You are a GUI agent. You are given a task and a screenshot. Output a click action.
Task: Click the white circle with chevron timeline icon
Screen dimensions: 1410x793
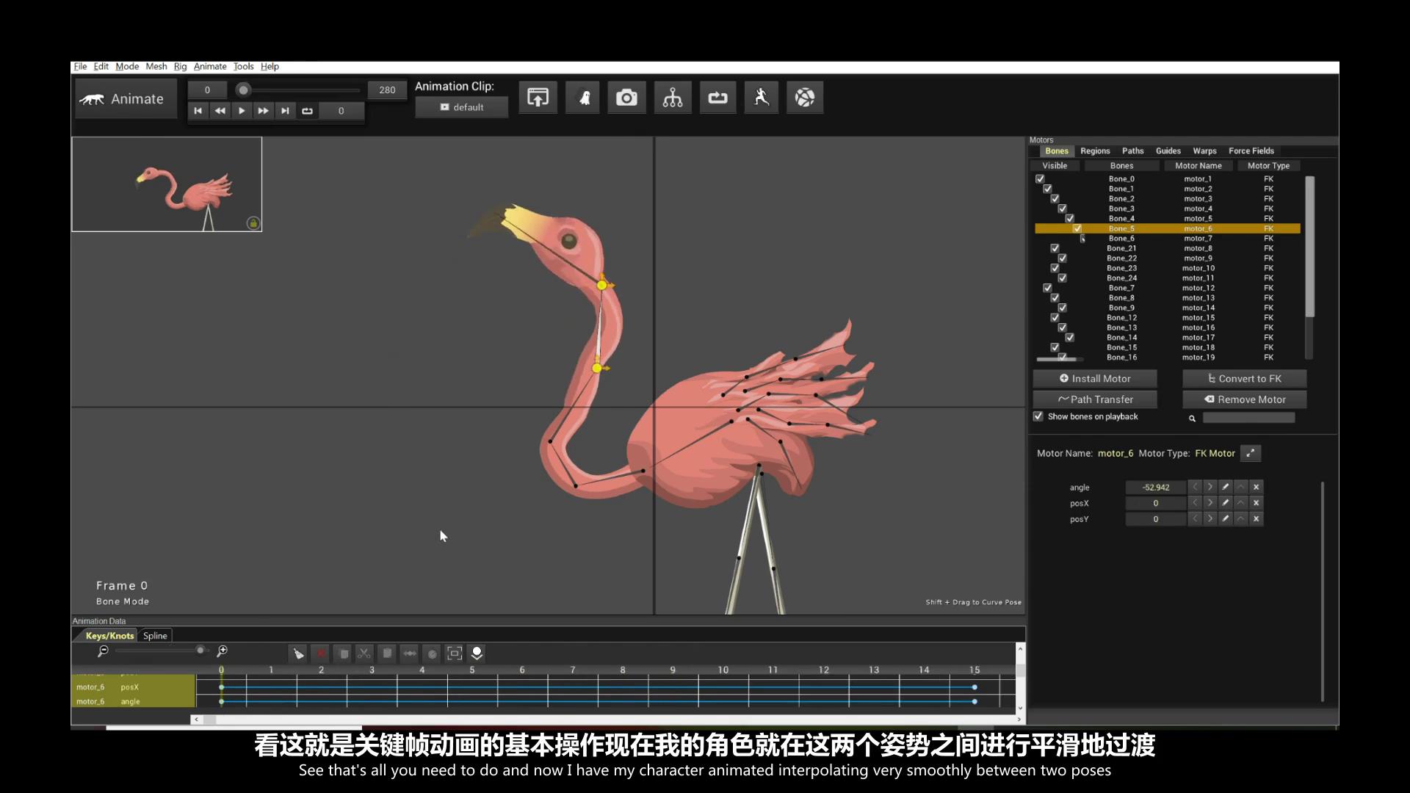pyautogui.click(x=477, y=653)
